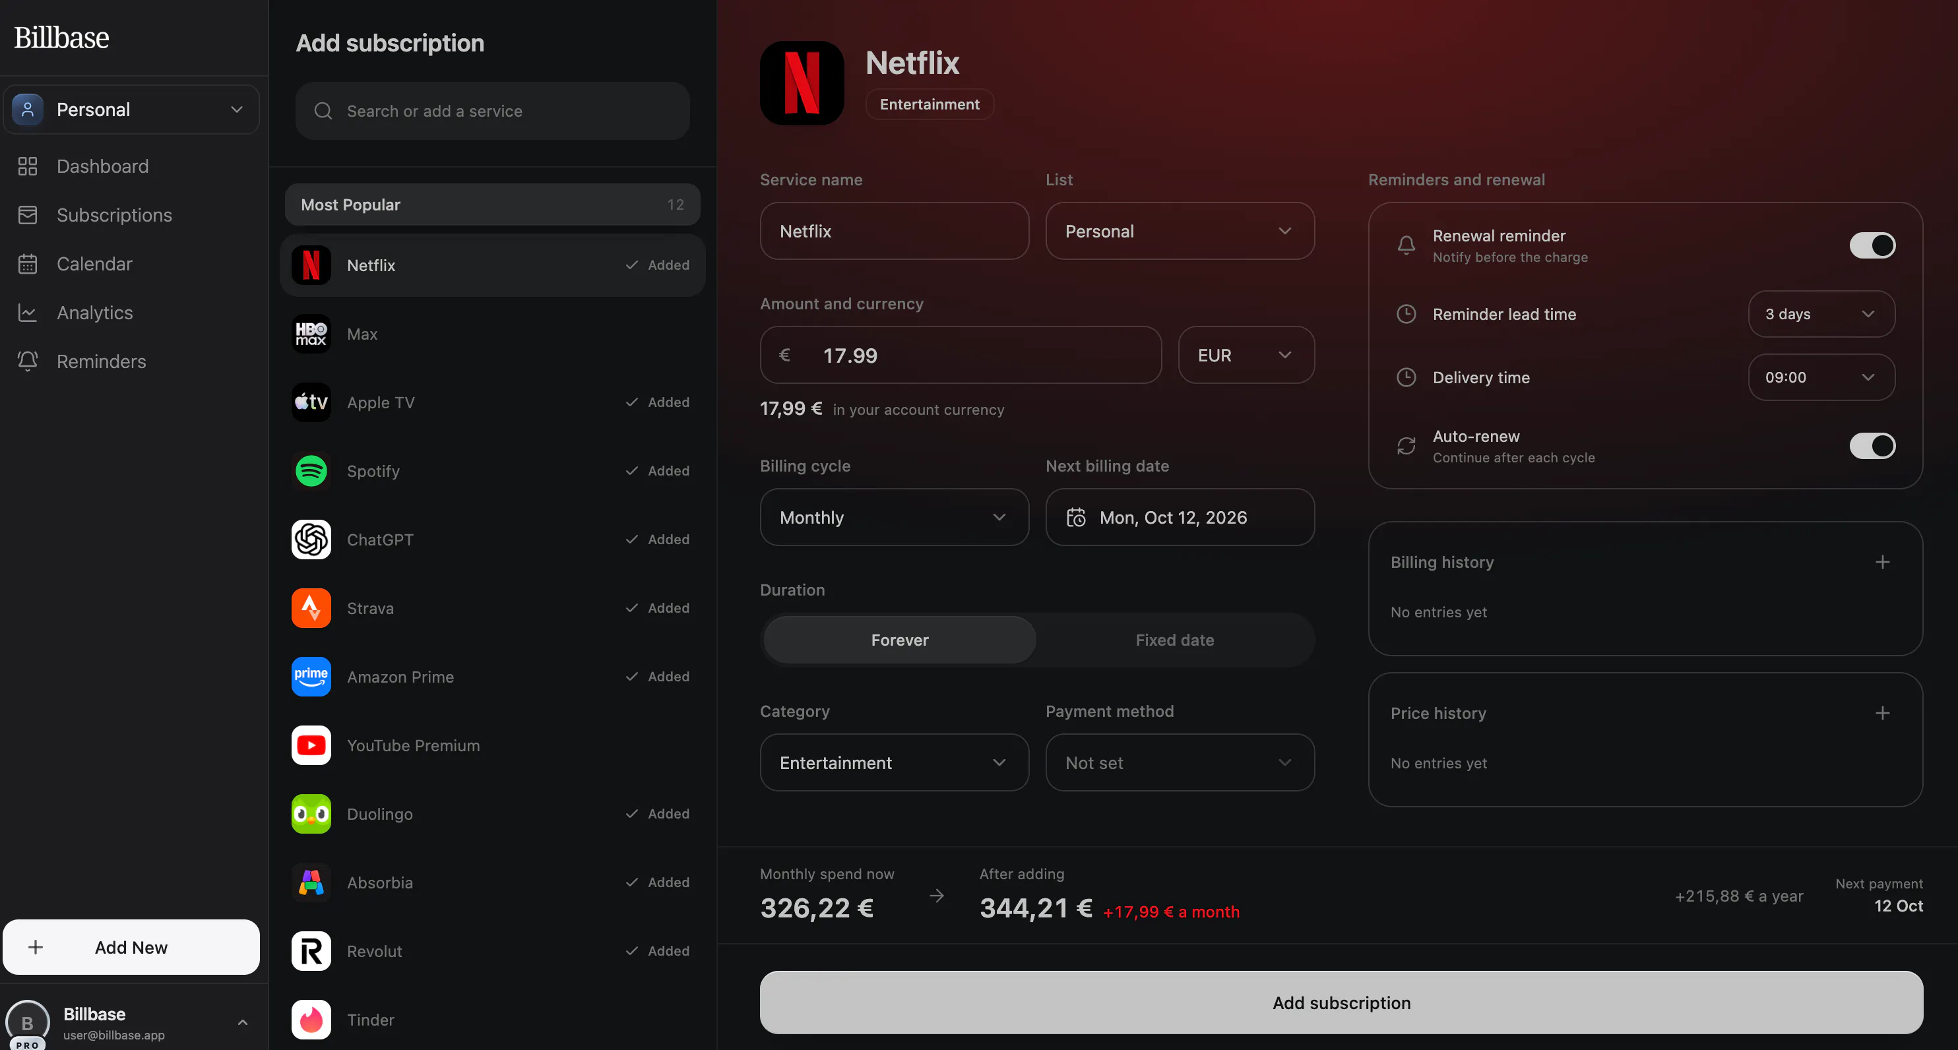Click the YouTube Premium name
Image resolution: width=1958 pixels, height=1050 pixels.
[414, 745]
